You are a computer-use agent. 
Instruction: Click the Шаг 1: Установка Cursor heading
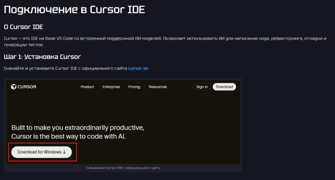[42, 57]
